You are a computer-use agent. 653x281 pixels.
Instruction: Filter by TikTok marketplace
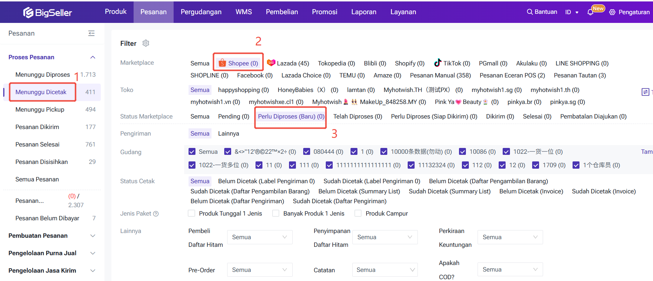(x=452, y=63)
